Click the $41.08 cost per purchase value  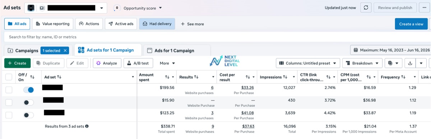click(x=247, y=113)
